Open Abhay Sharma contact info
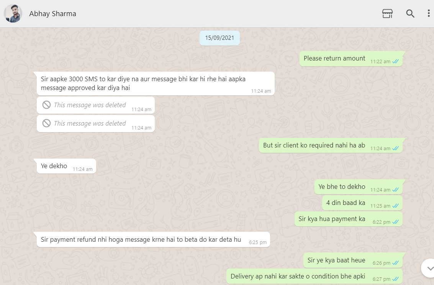Image resolution: width=434 pixels, height=285 pixels. (52, 13)
